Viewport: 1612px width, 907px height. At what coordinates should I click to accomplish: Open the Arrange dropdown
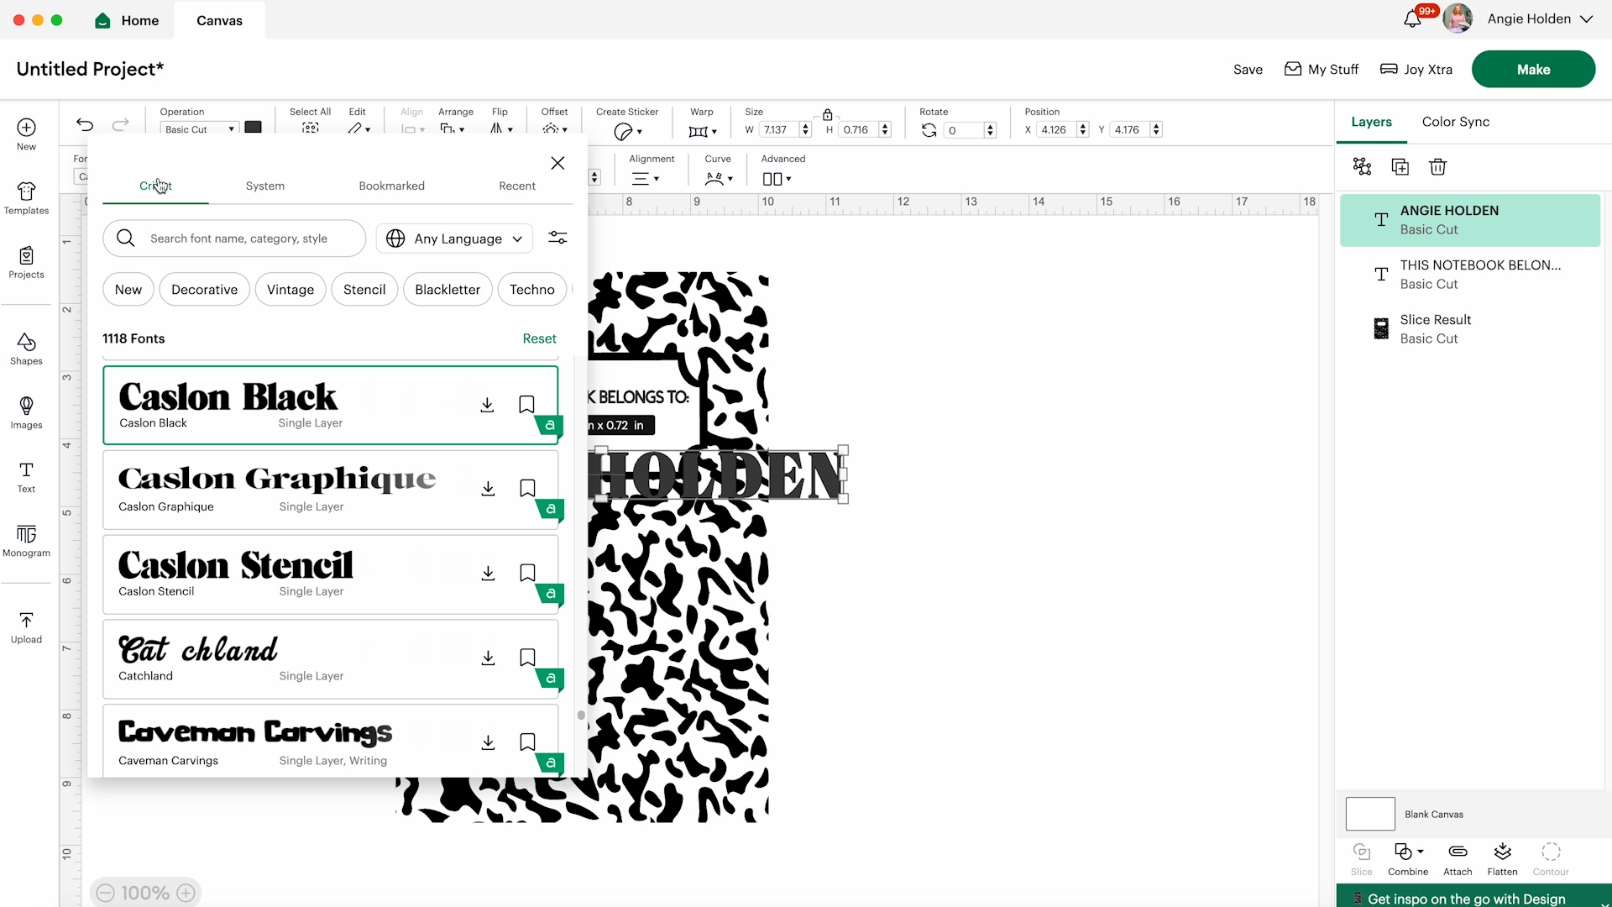pyautogui.click(x=453, y=129)
